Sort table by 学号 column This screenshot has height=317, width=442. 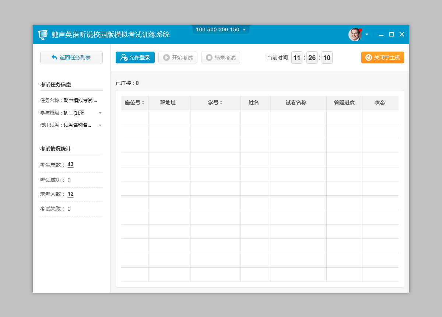(x=221, y=103)
